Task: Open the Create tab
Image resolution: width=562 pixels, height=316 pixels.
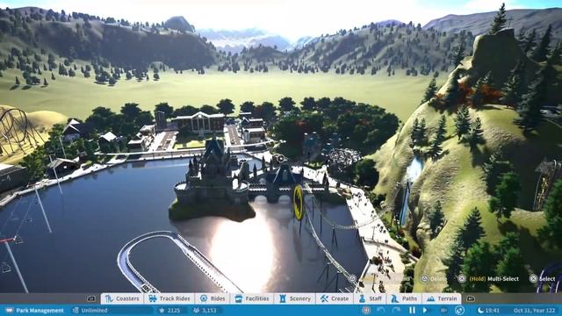Action: 335,298
